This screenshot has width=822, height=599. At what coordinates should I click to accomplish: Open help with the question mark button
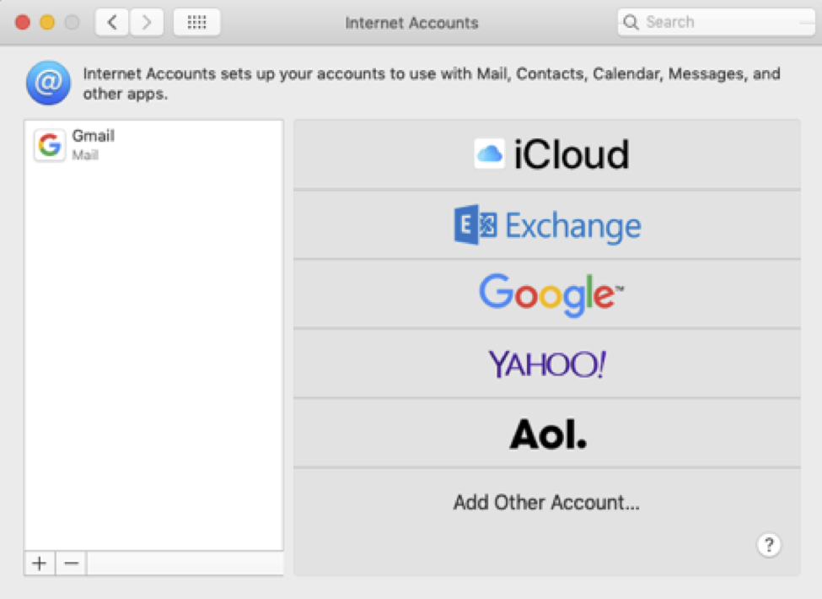click(768, 545)
